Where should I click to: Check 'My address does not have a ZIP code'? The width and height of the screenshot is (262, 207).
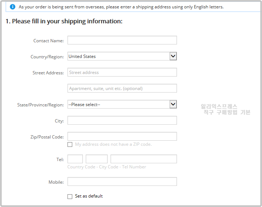(x=70, y=144)
